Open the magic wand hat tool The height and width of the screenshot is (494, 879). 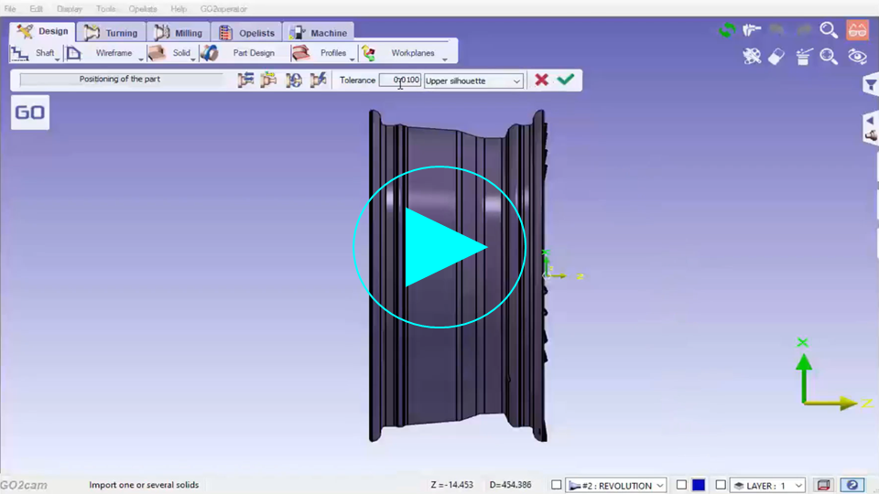(803, 57)
